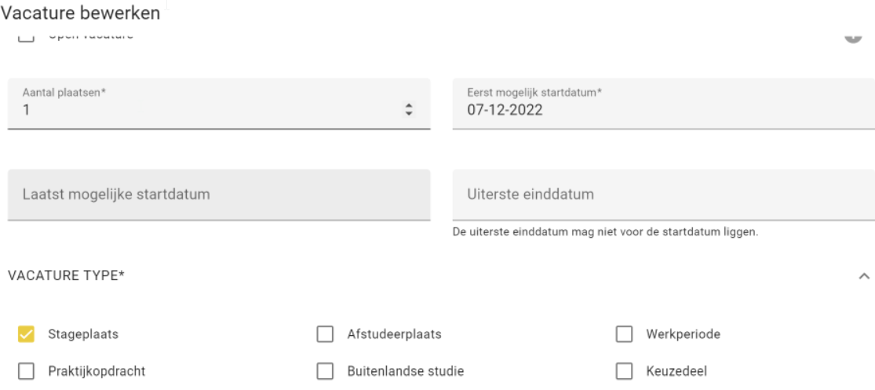The width and height of the screenshot is (875, 390).
Task: Click the Keuzedeel label text
Action: 676,371
